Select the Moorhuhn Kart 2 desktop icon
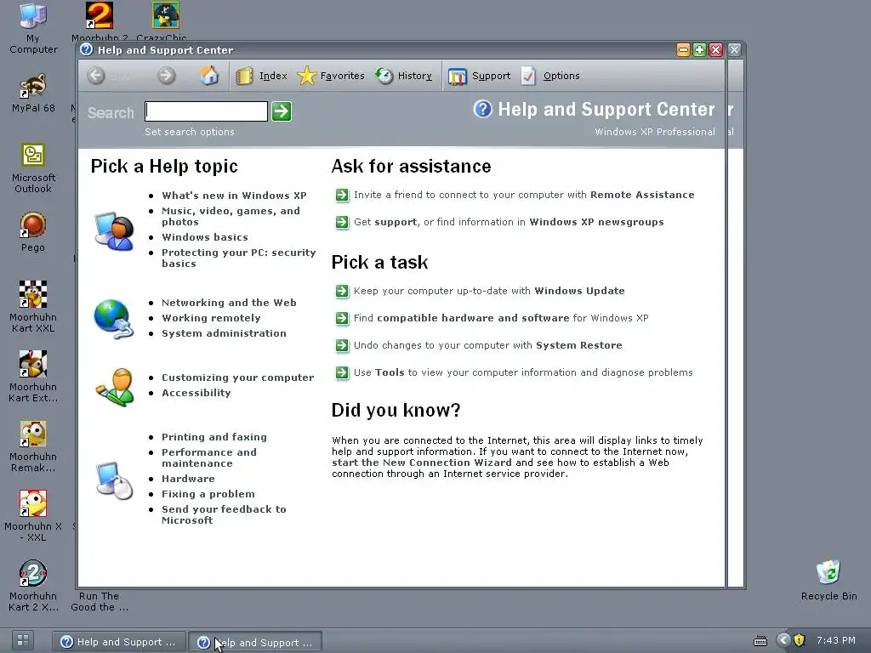The image size is (871, 653). [x=33, y=586]
